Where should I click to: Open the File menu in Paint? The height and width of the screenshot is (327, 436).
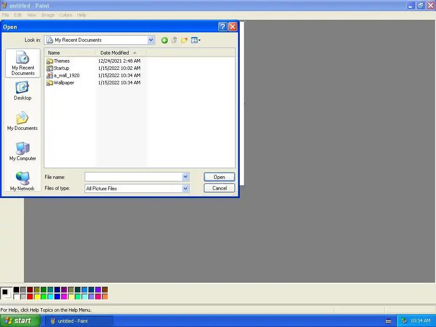pyautogui.click(x=6, y=15)
